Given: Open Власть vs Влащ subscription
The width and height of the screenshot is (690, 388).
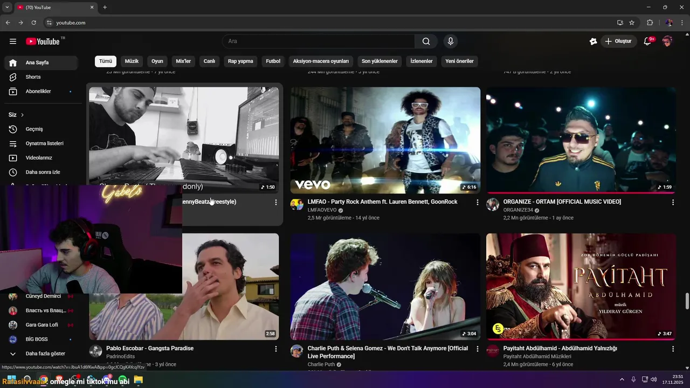Looking at the screenshot, I should pos(41,310).
